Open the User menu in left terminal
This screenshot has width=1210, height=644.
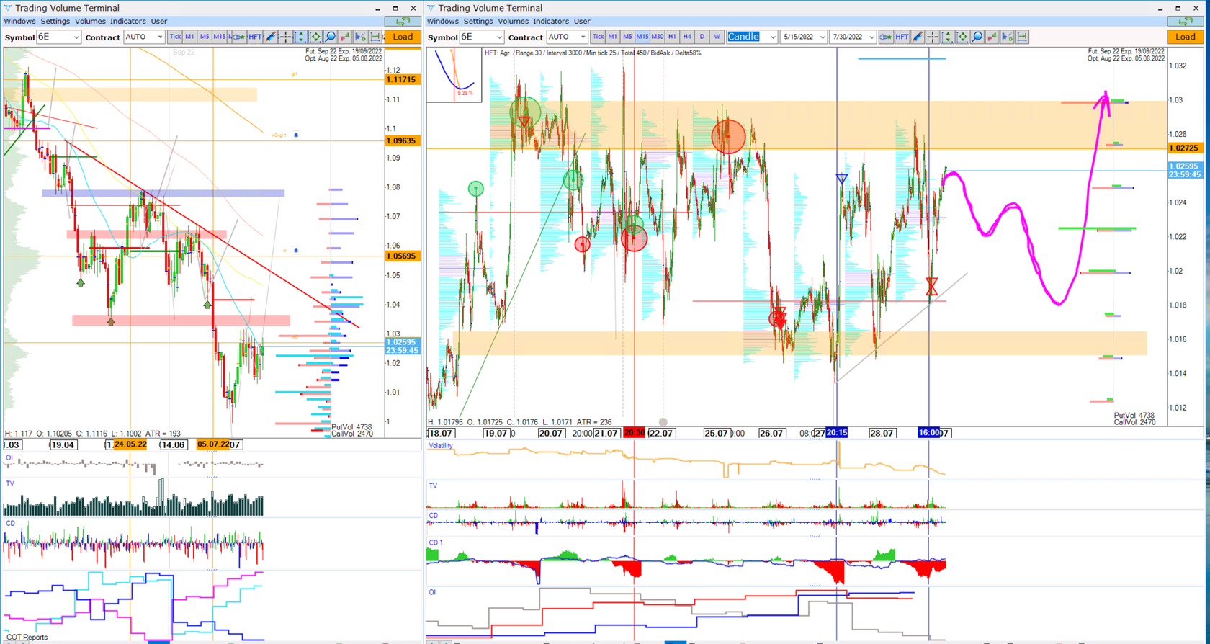click(x=158, y=22)
